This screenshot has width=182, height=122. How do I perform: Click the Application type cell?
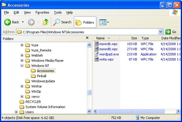[x=148, y=54]
